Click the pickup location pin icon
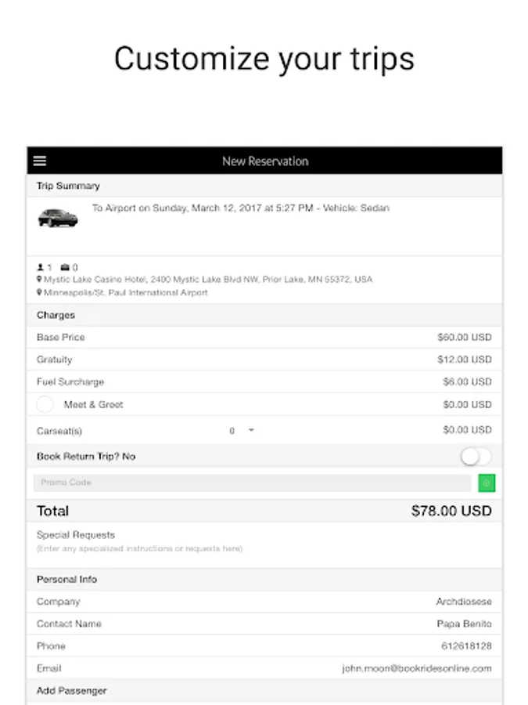The width and height of the screenshot is (528, 705). tap(39, 280)
